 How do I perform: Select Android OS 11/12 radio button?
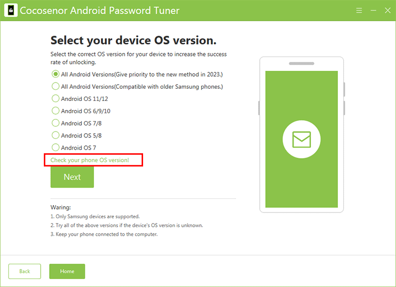[55, 98]
